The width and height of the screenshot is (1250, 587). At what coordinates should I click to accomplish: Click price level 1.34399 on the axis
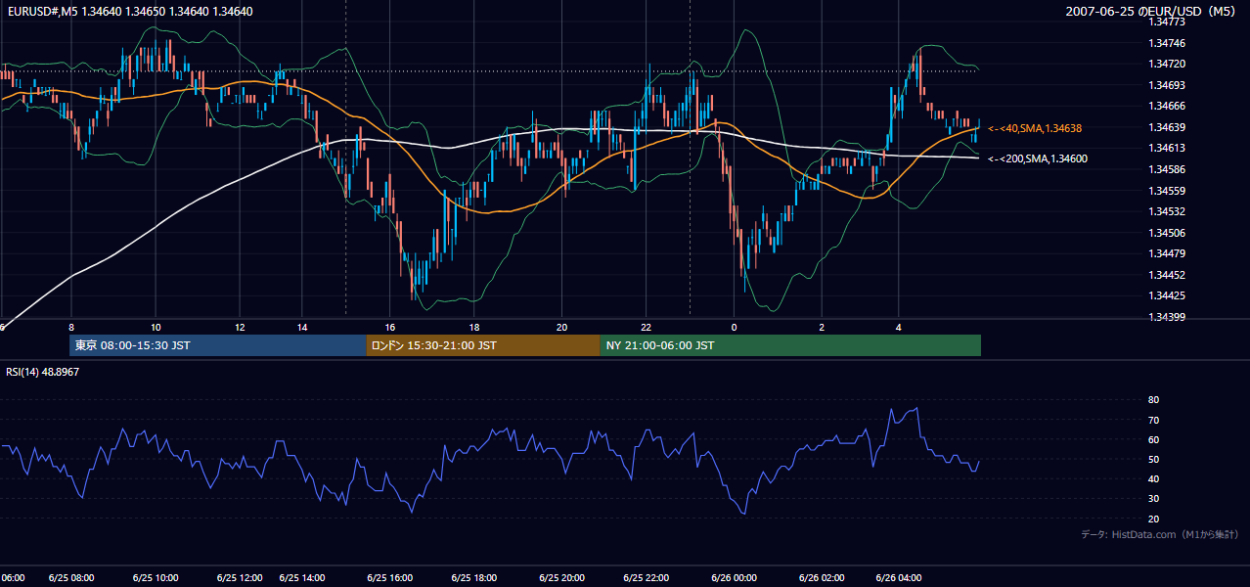click(1168, 317)
